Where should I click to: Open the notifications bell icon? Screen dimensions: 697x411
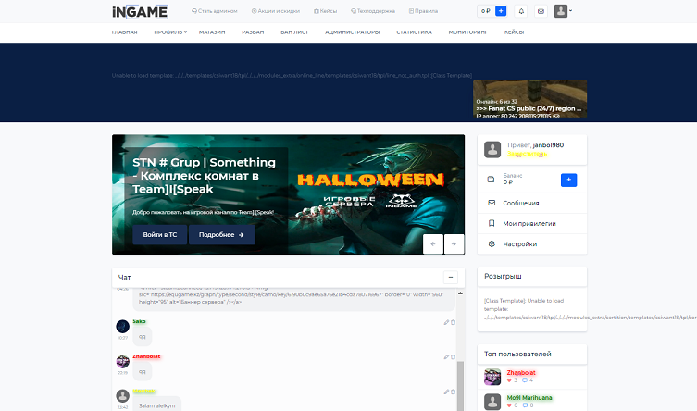pyautogui.click(x=521, y=11)
